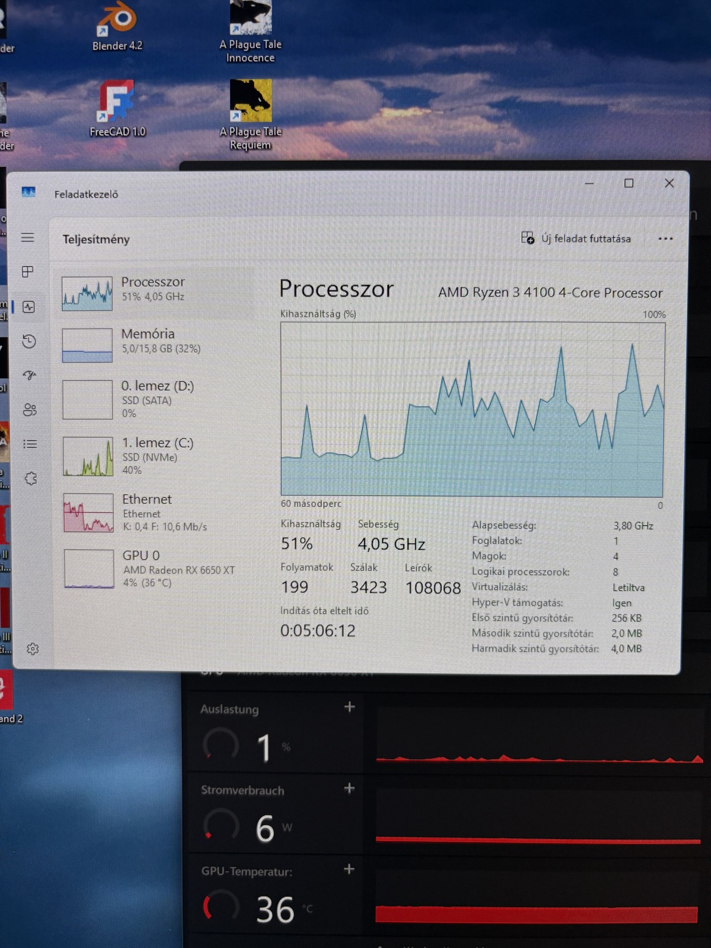Click the uptime value 0:05:06:12
This screenshot has width=711, height=948.
point(318,630)
